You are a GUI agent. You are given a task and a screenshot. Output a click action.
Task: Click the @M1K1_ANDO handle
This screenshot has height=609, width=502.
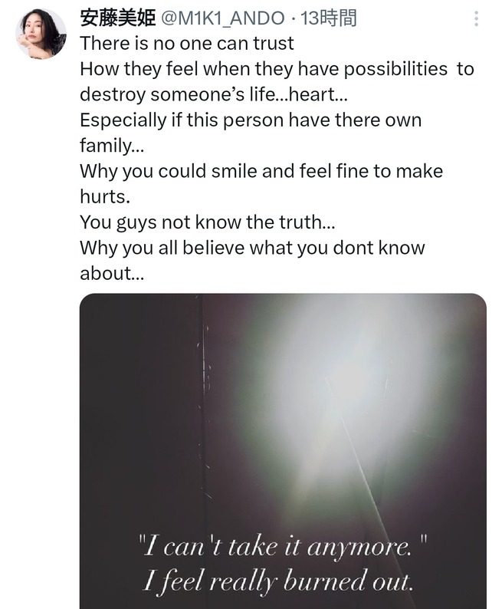pos(221,18)
